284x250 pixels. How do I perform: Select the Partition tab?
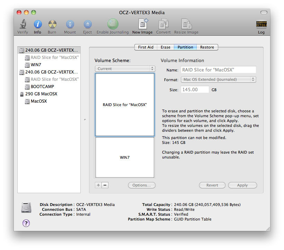tap(185, 47)
